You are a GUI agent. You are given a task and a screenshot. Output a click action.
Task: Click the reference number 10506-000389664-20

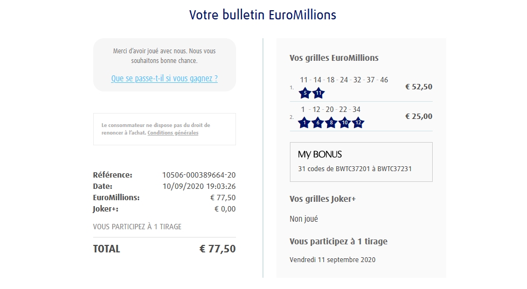(199, 175)
